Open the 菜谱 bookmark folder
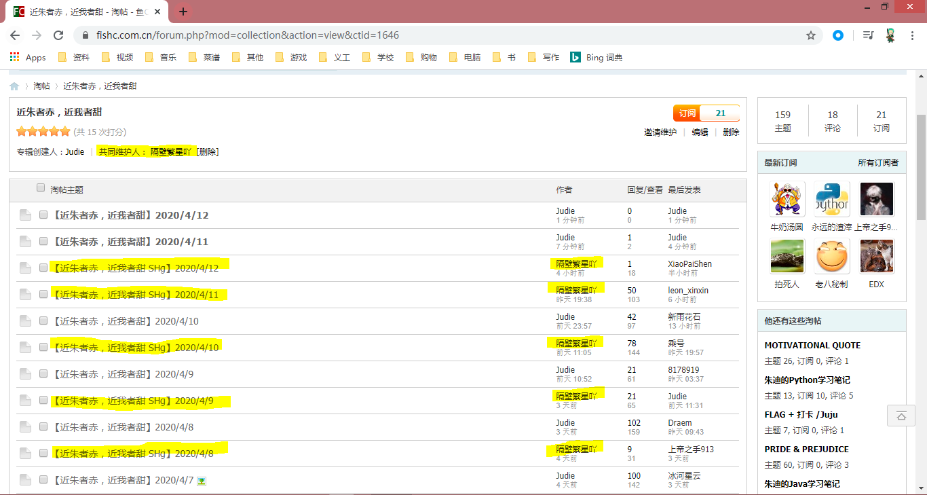Image resolution: width=927 pixels, height=495 pixels. 204,58
